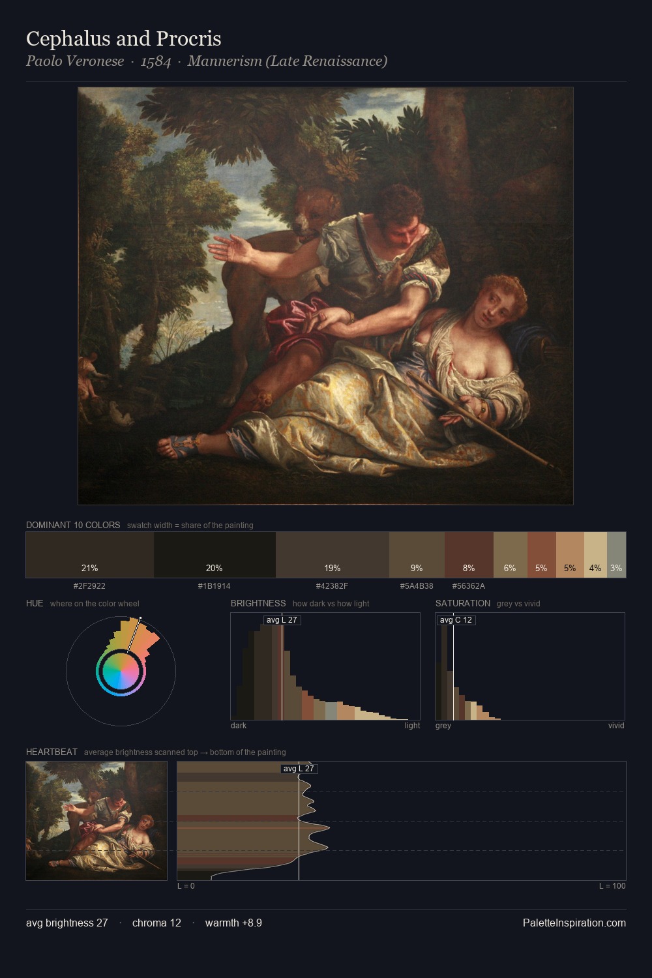Click the hex code #56362A
Screen dimensions: 652x978
click(469, 586)
